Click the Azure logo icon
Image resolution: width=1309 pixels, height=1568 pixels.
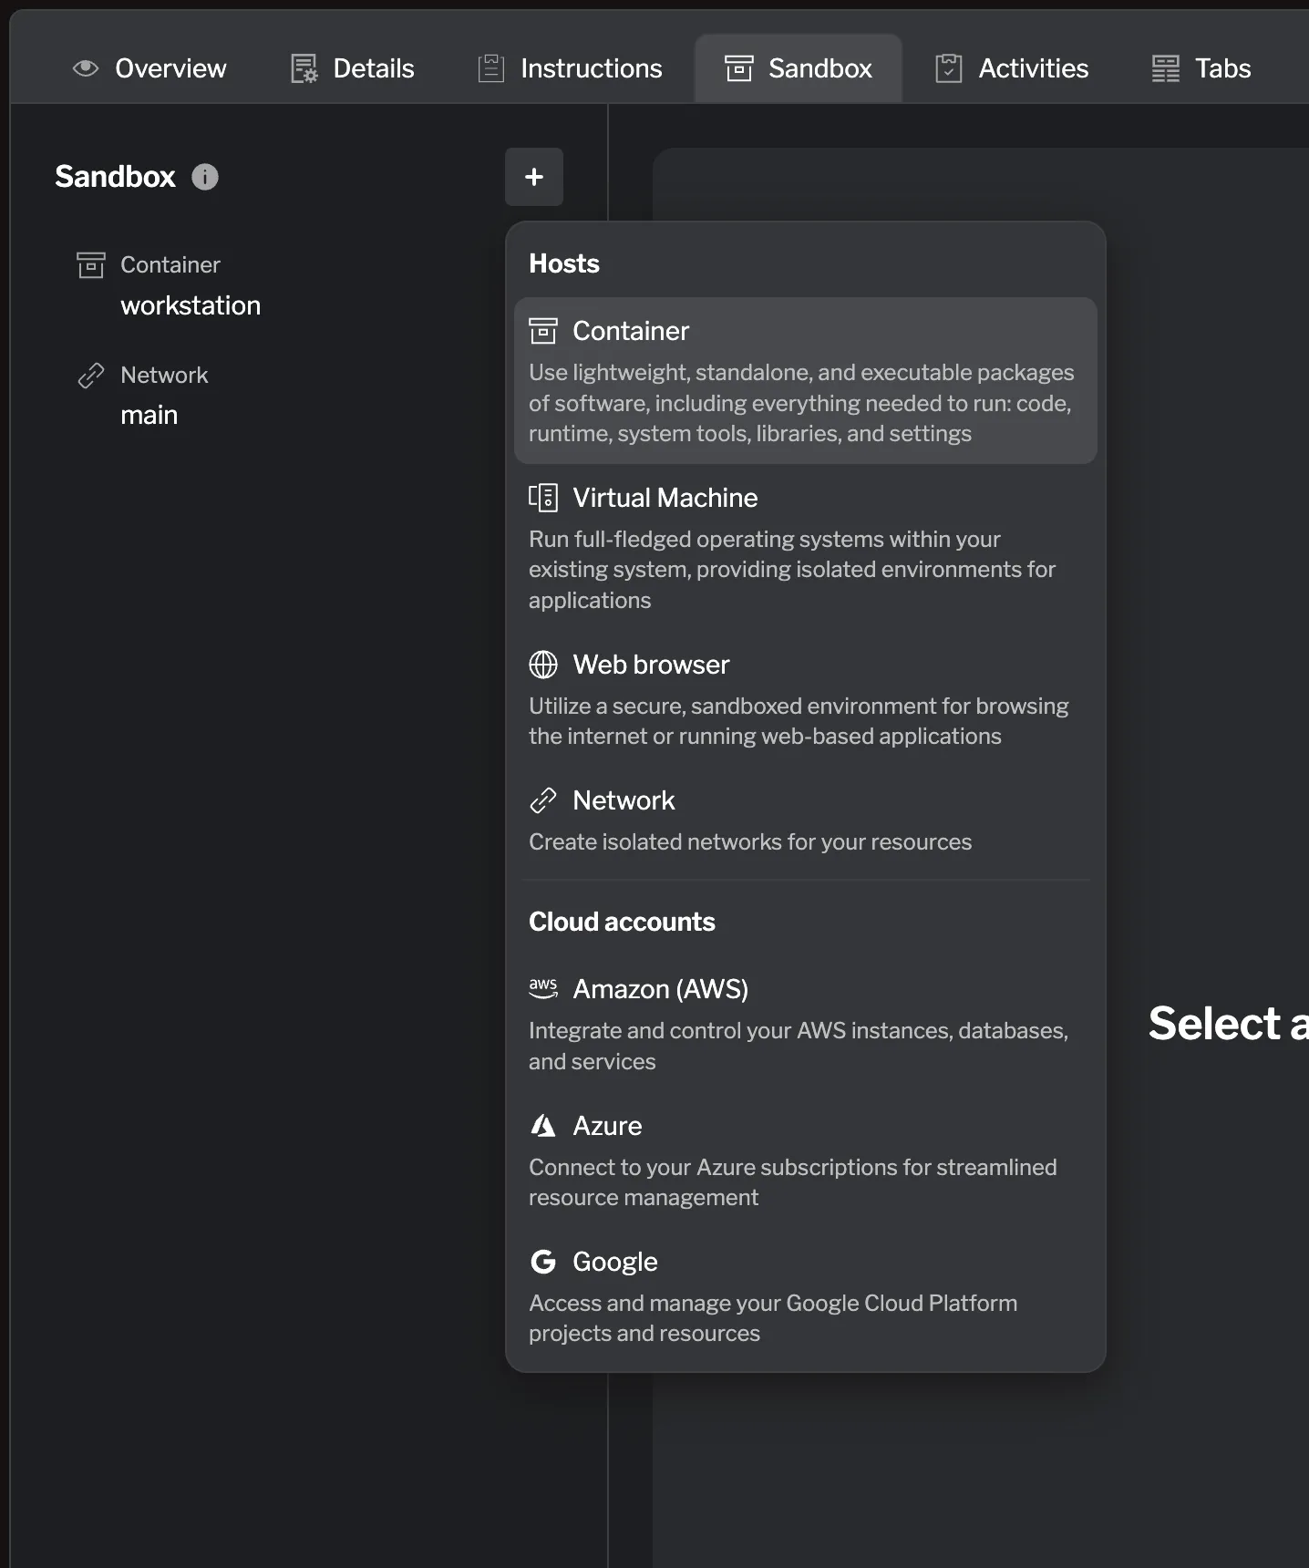pyautogui.click(x=543, y=1126)
